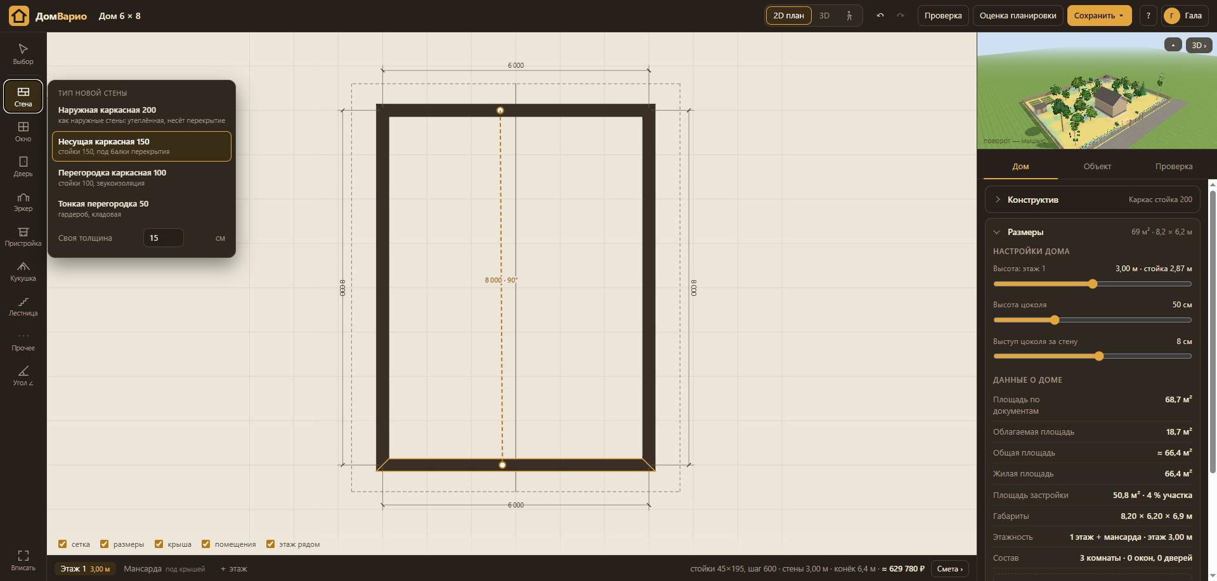Viewport: 1217px width, 581px height.
Task: Expand preview with 3D › button
Action: [1199, 45]
